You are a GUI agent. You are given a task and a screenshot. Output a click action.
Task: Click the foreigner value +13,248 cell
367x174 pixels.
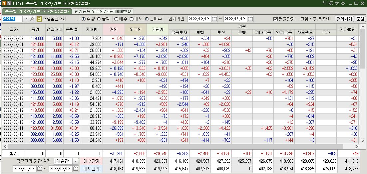136,128
